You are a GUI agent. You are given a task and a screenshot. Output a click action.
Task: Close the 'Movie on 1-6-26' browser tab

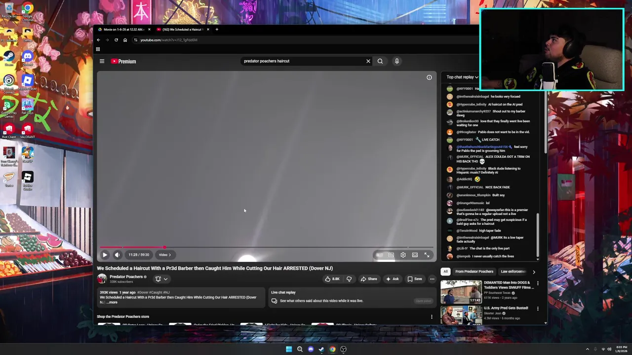[x=149, y=30]
